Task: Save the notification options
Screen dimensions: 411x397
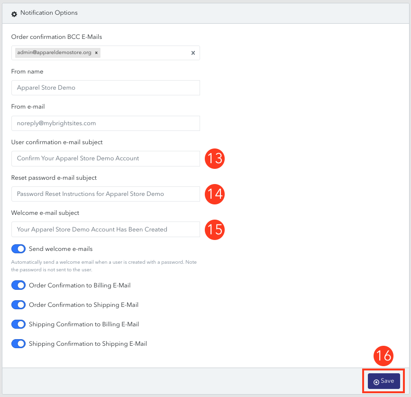Action: (384, 381)
